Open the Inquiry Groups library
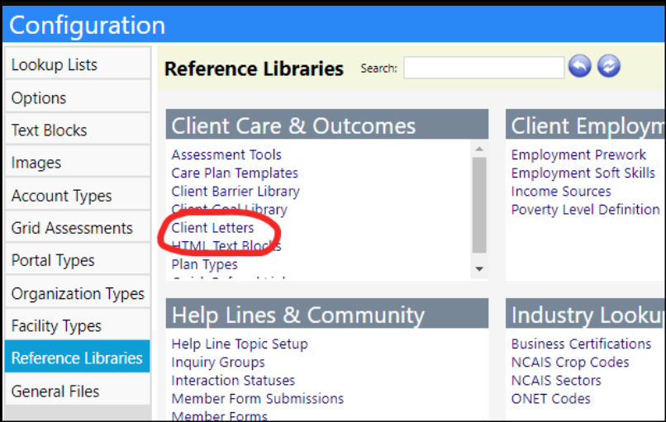Screen dimensions: 666x422 click(218, 363)
